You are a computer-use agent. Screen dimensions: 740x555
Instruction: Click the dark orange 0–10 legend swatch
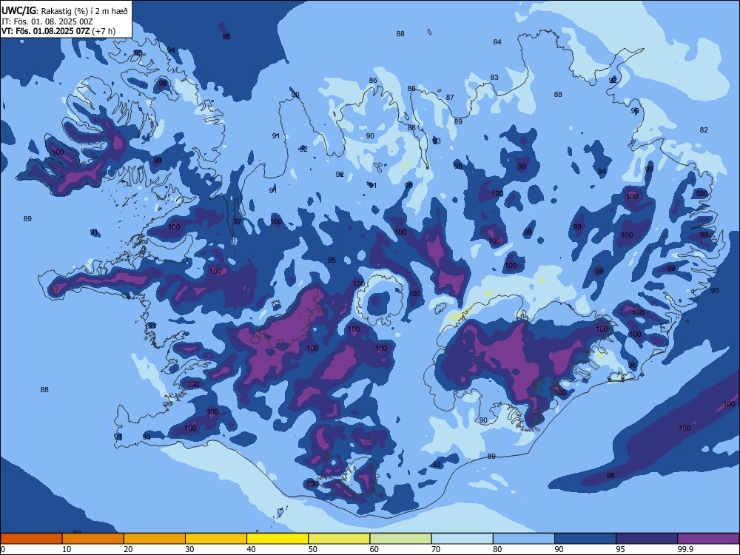click(x=31, y=539)
